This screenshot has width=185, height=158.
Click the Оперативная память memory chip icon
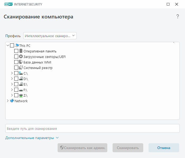(x=21, y=51)
